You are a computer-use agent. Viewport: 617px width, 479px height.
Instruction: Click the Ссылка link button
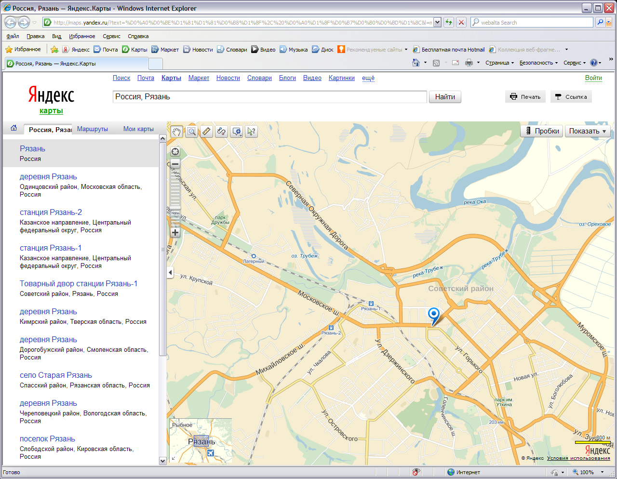click(x=571, y=97)
